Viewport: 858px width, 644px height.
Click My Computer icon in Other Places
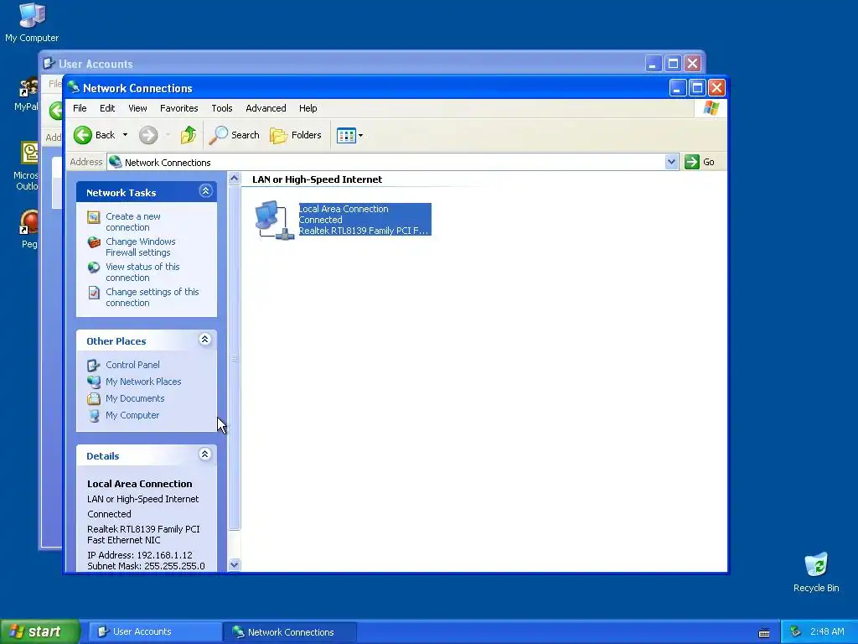point(94,416)
